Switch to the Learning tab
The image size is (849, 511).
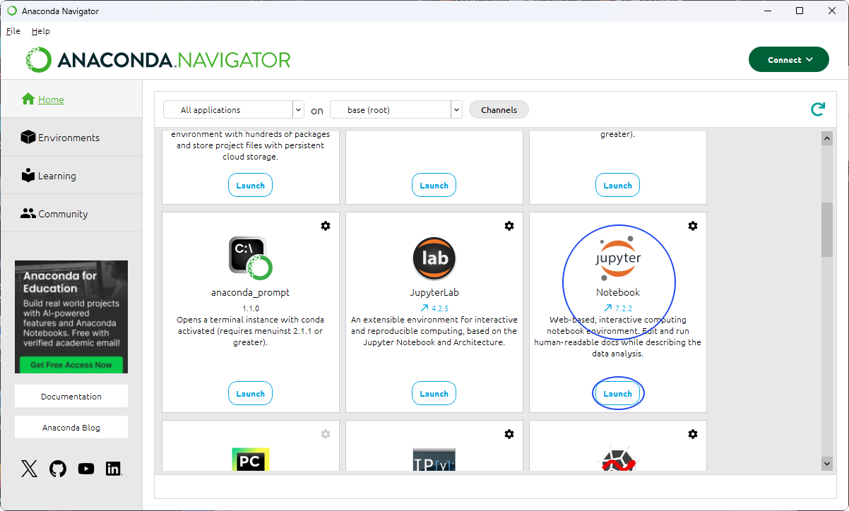71,176
